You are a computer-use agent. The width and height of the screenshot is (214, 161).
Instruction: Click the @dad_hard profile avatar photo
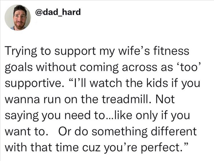click(x=18, y=17)
